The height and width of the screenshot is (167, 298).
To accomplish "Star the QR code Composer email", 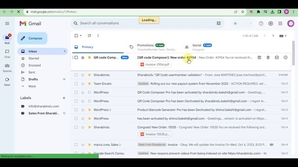I will point(83,58).
